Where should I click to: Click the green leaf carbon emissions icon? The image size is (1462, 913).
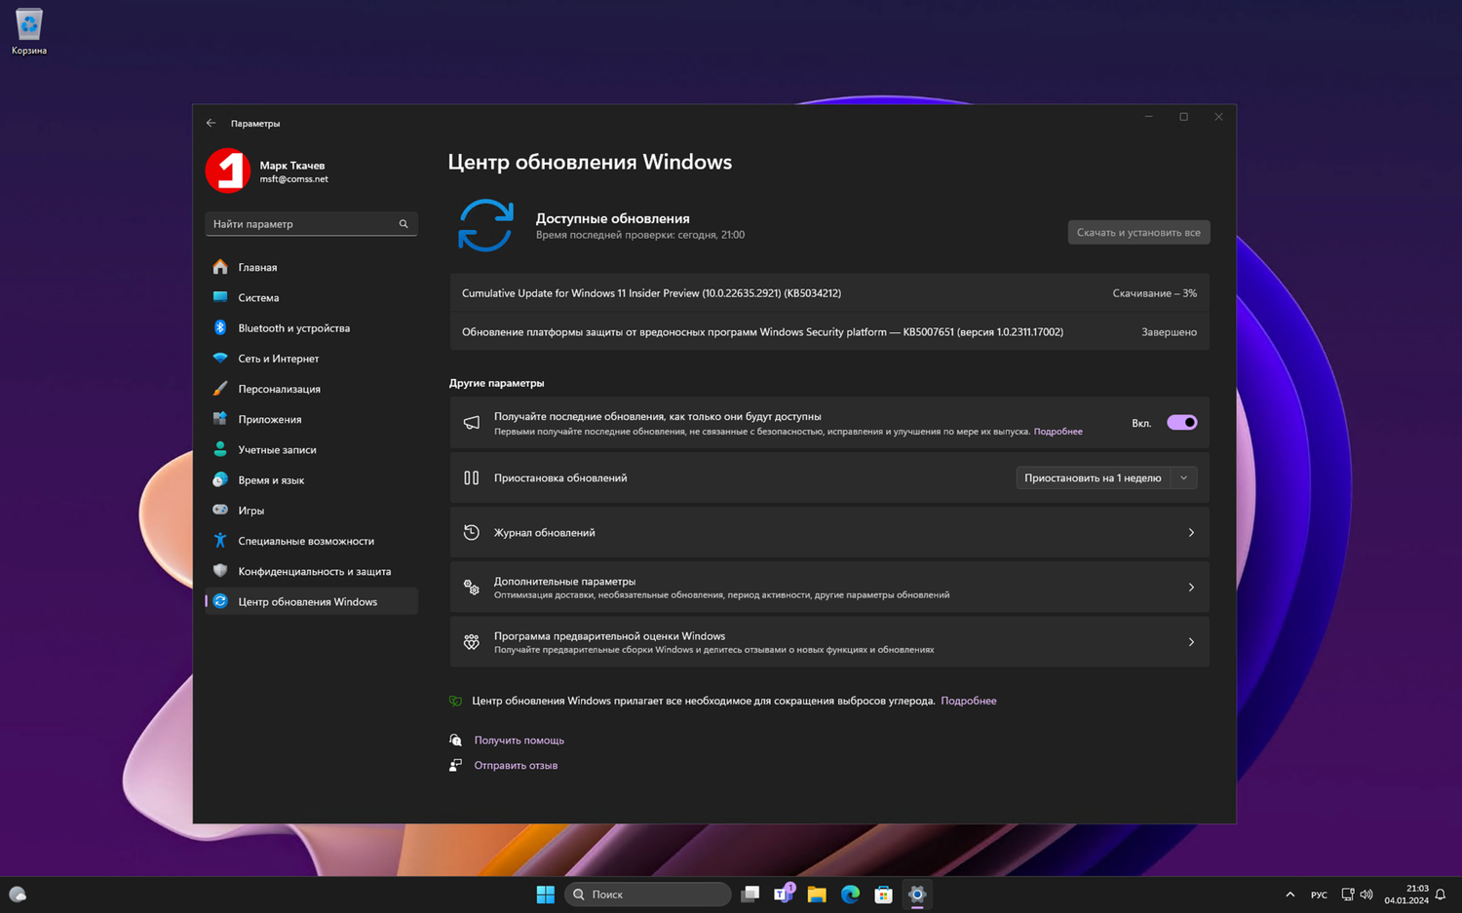(x=455, y=701)
